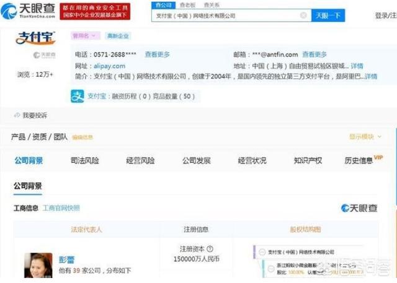
Task: Click the 高新企业 tag
Action: click(x=118, y=36)
